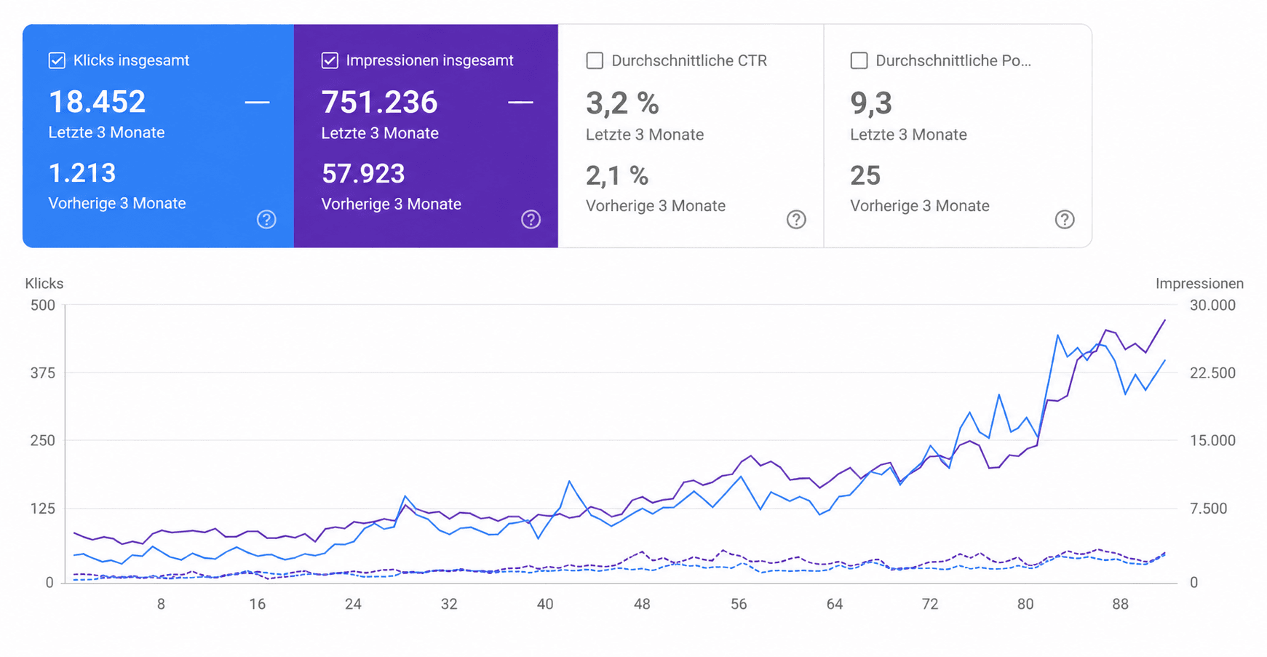
Task: Click the dash line icon on Klicks card
Action: coord(257,103)
